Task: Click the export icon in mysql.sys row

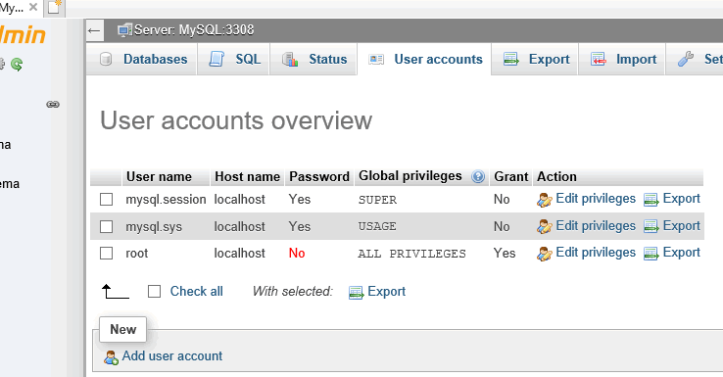Action: tap(651, 227)
